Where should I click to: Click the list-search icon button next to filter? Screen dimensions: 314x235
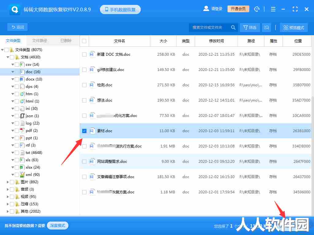266,27
